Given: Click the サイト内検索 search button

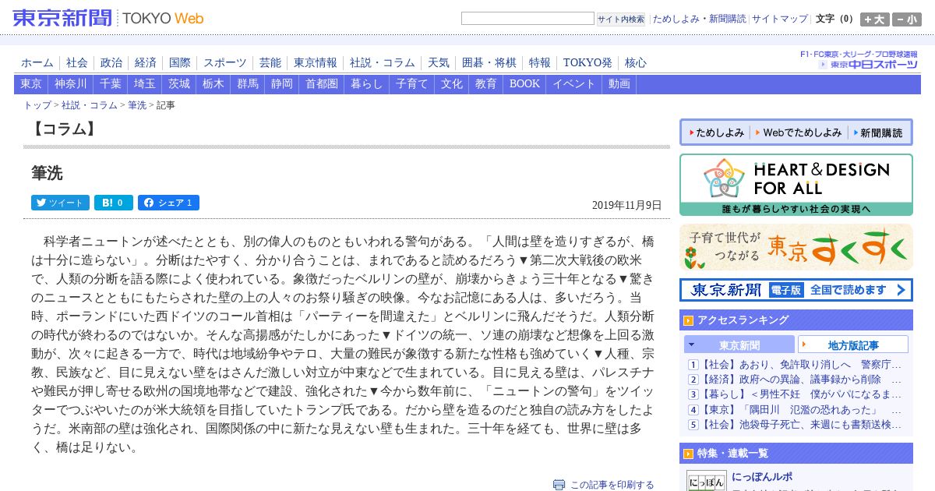Looking at the screenshot, I should pyautogui.click(x=621, y=19).
